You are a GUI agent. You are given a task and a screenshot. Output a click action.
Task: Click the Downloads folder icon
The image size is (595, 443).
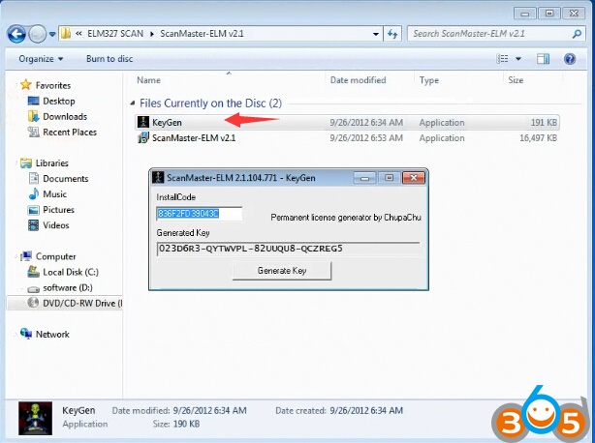pos(33,116)
